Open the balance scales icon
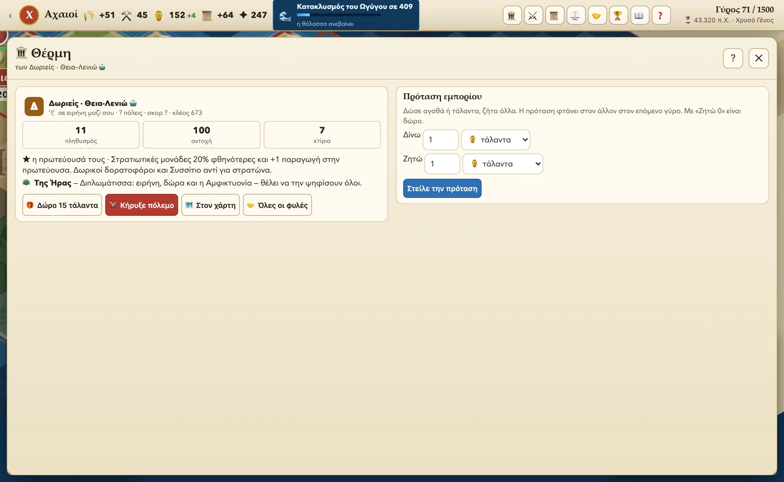 (x=575, y=16)
